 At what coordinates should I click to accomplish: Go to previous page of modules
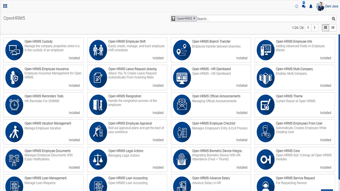[308, 28]
